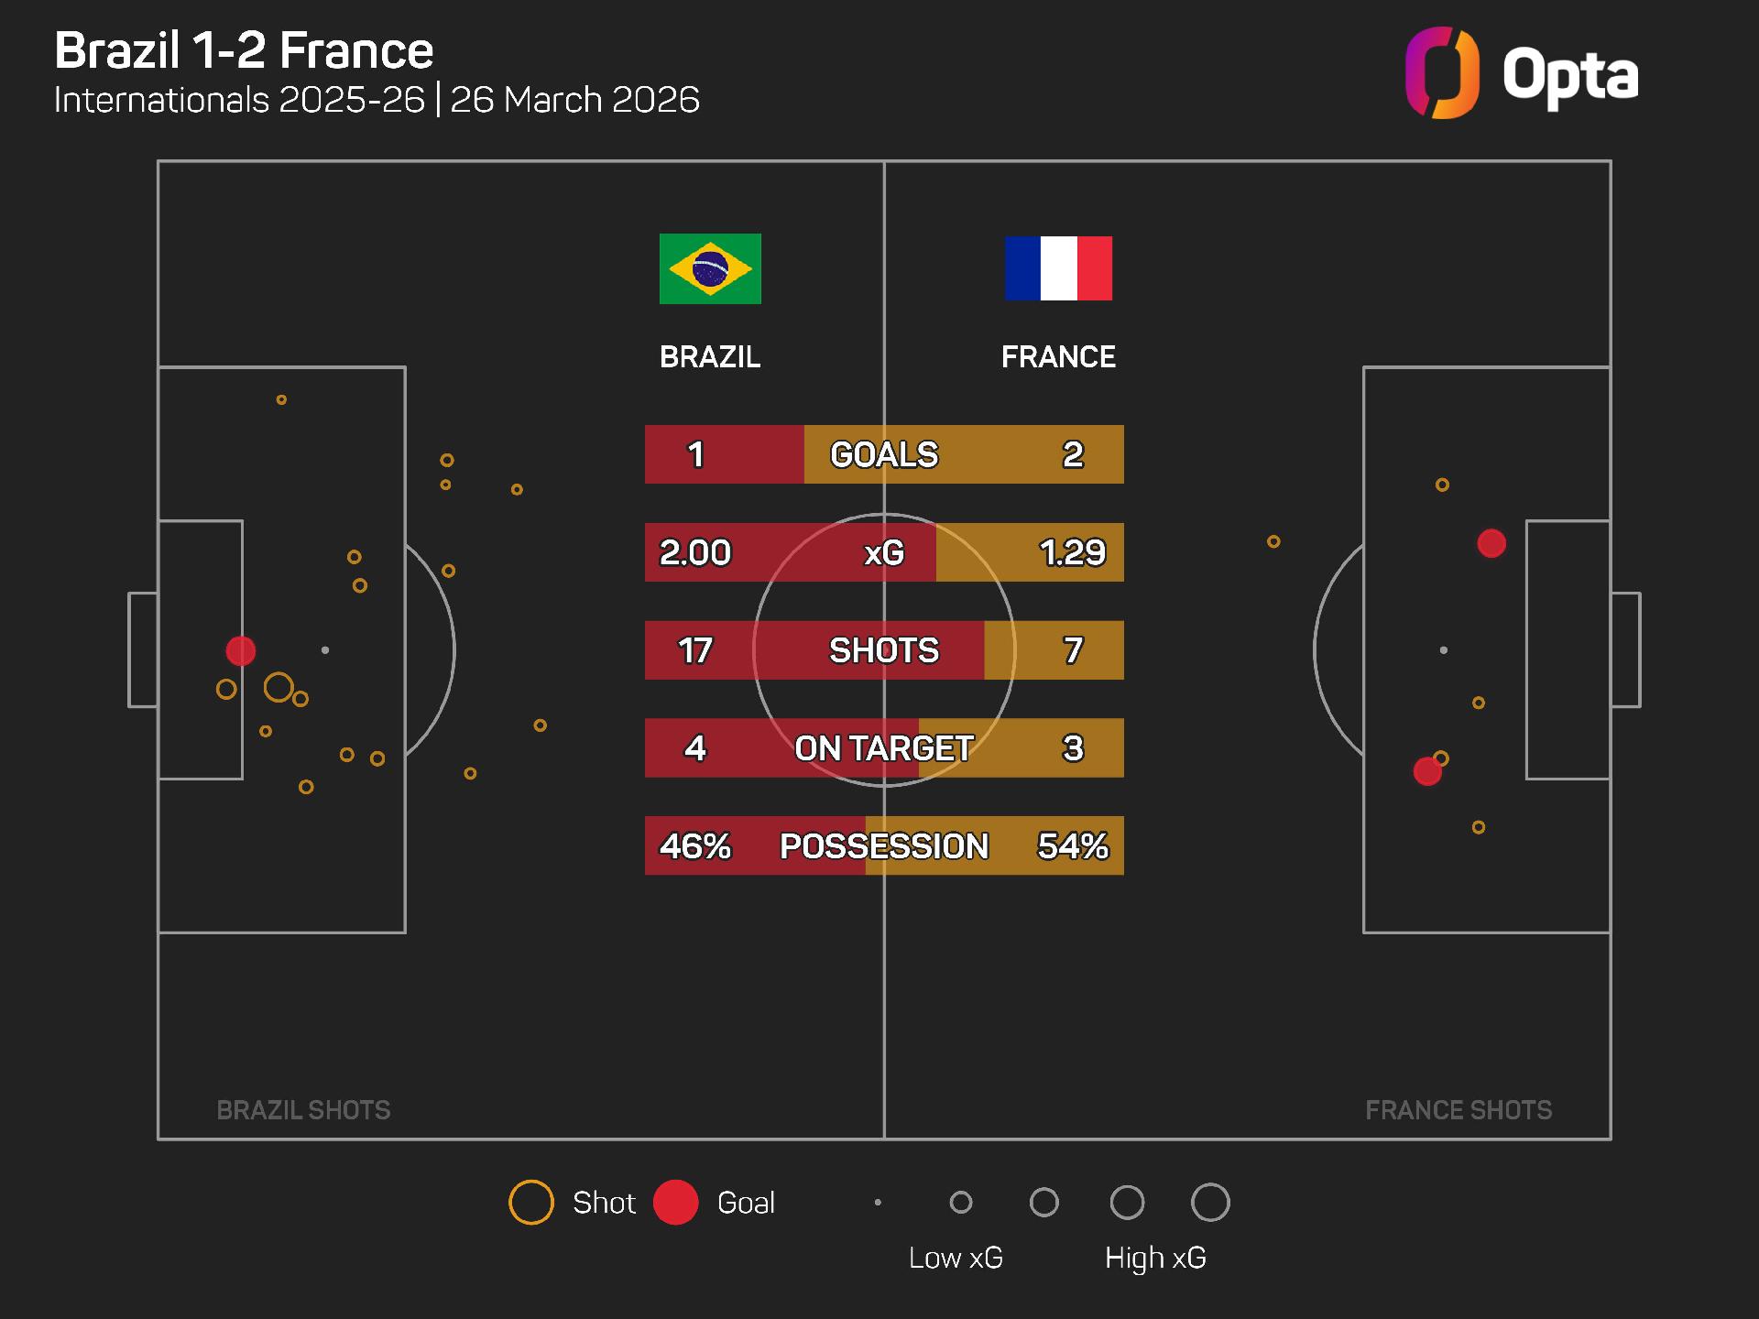Image resolution: width=1759 pixels, height=1319 pixels.
Task: Click the Opta logo icon
Action: pyautogui.click(x=1442, y=73)
